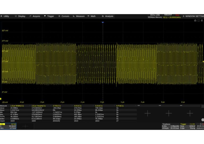Click the Eye Width(C1) measurement header
This screenshot has height=144, width=204.
click(x=17, y=106)
